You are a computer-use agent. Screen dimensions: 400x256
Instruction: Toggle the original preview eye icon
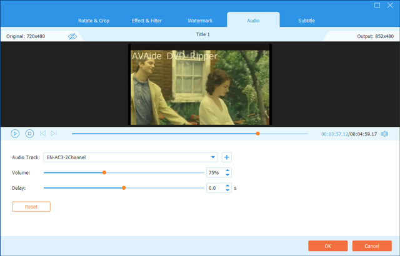pyautogui.click(x=72, y=36)
